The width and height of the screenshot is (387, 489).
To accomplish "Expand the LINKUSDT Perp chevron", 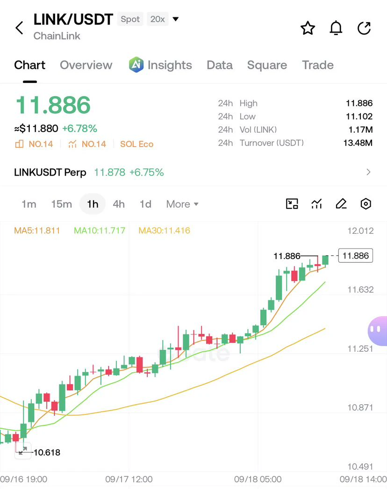I will tap(368, 172).
